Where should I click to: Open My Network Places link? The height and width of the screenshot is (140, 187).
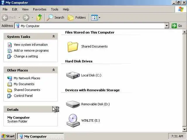pyautogui.click(x=27, y=78)
